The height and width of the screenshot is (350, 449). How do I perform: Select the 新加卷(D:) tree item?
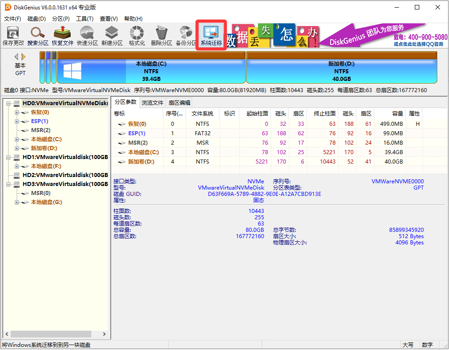click(x=43, y=148)
